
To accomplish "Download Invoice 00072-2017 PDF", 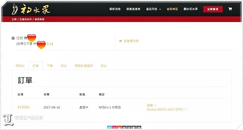I will pyautogui.click(x=166, y=109).
